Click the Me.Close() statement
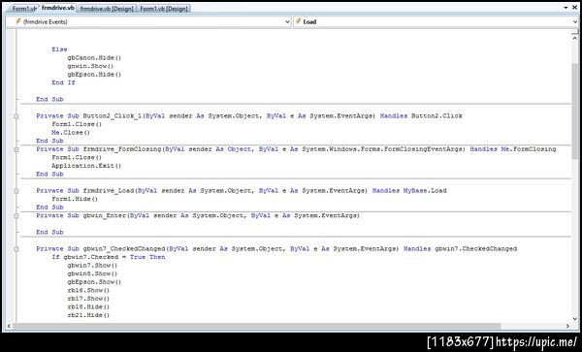Image resolution: width=582 pixels, height=352 pixels. 71,133
